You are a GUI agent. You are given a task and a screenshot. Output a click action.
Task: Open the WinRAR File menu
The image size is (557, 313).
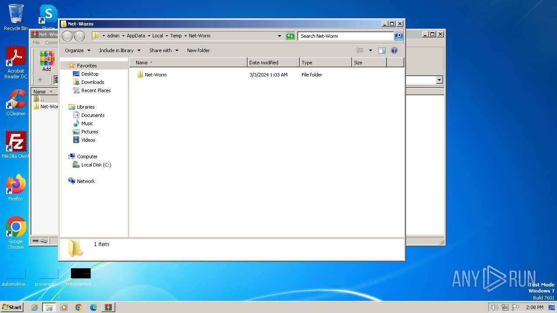coord(36,43)
